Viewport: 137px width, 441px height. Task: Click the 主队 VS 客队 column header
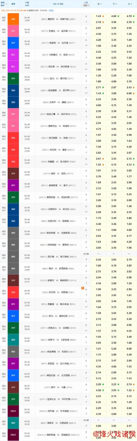click(58, 4)
